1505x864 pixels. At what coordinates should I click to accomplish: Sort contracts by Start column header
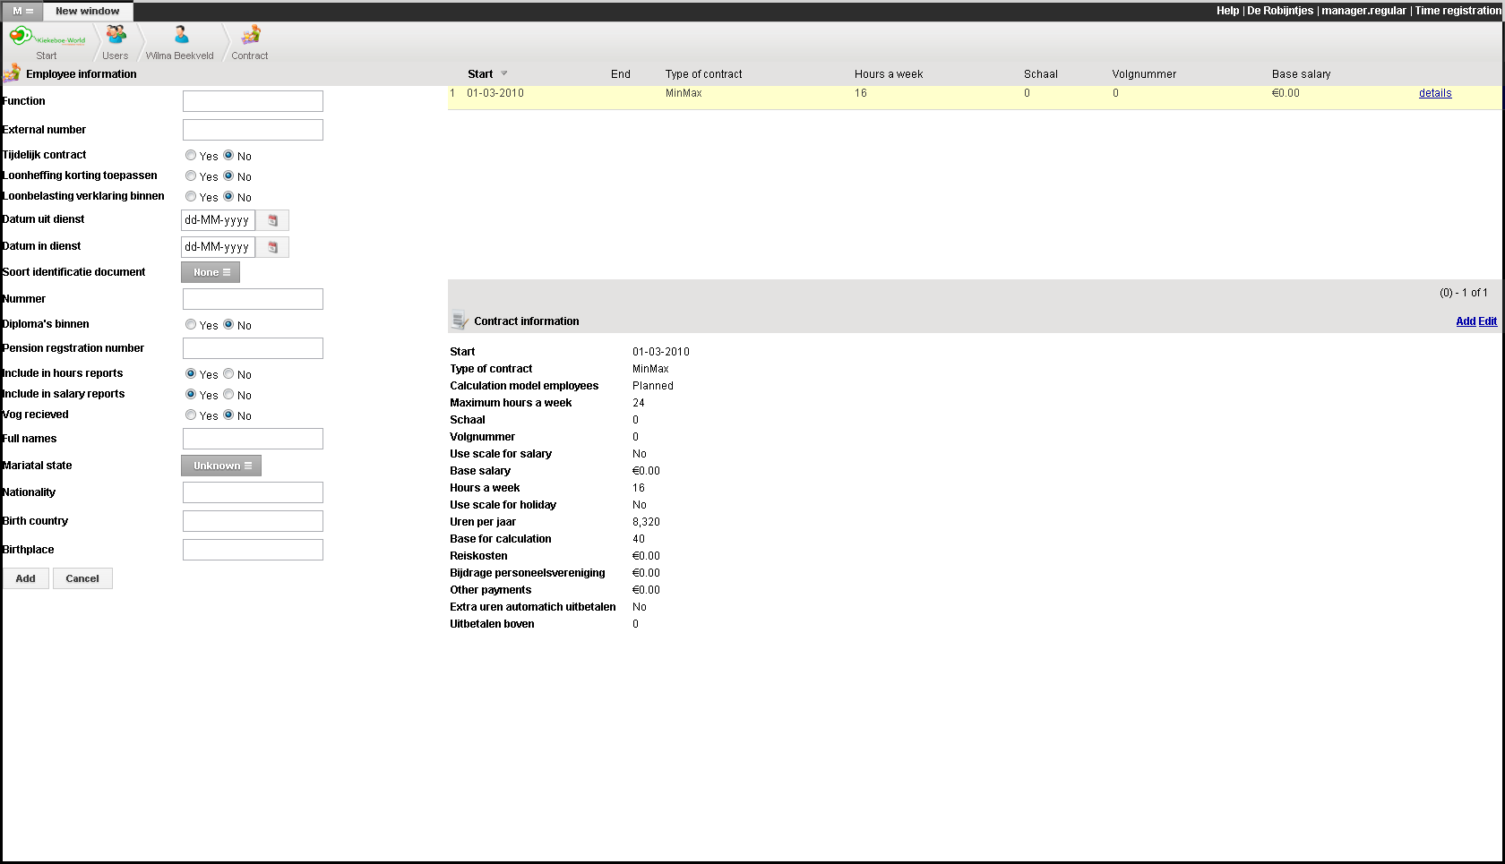pyautogui.click(x=480, y=74)
